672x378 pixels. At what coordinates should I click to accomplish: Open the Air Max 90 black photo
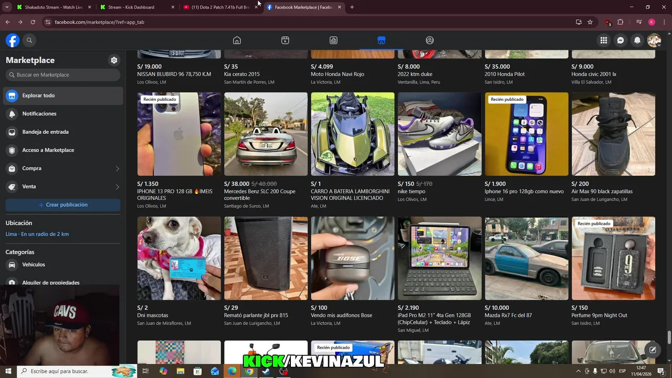click(x=613, y=134)
